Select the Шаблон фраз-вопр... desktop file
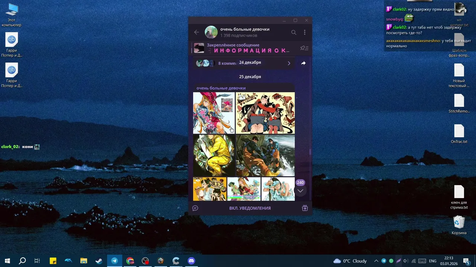Screen dimensions: 476x267 coord(459,45)
